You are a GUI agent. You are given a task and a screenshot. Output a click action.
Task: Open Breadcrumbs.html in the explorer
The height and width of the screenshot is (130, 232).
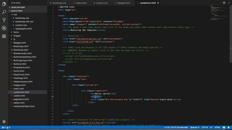coord(22,53)
